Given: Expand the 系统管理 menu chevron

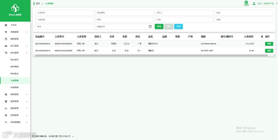Looking at the screenshot, I should (x=27, y=115).
